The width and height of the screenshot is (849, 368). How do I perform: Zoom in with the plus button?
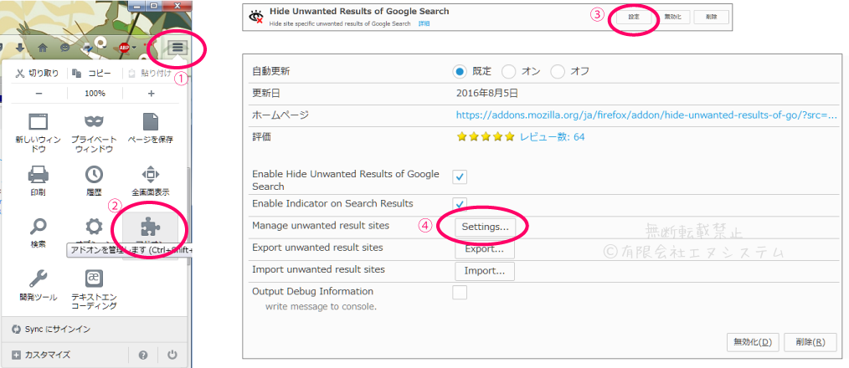click(151, 93)
